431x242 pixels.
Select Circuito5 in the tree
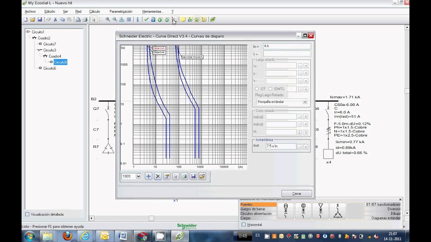click(60, 62)
